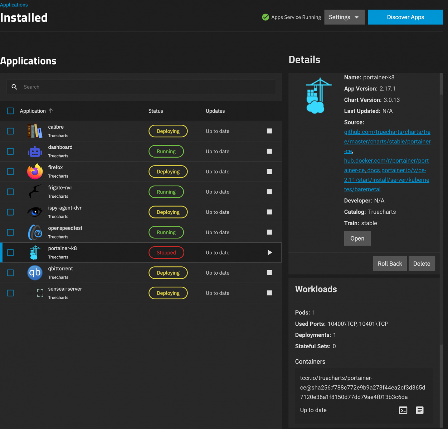The image size is (448, 429).
Task: Click the Status column header
Action: click(156, 111)
